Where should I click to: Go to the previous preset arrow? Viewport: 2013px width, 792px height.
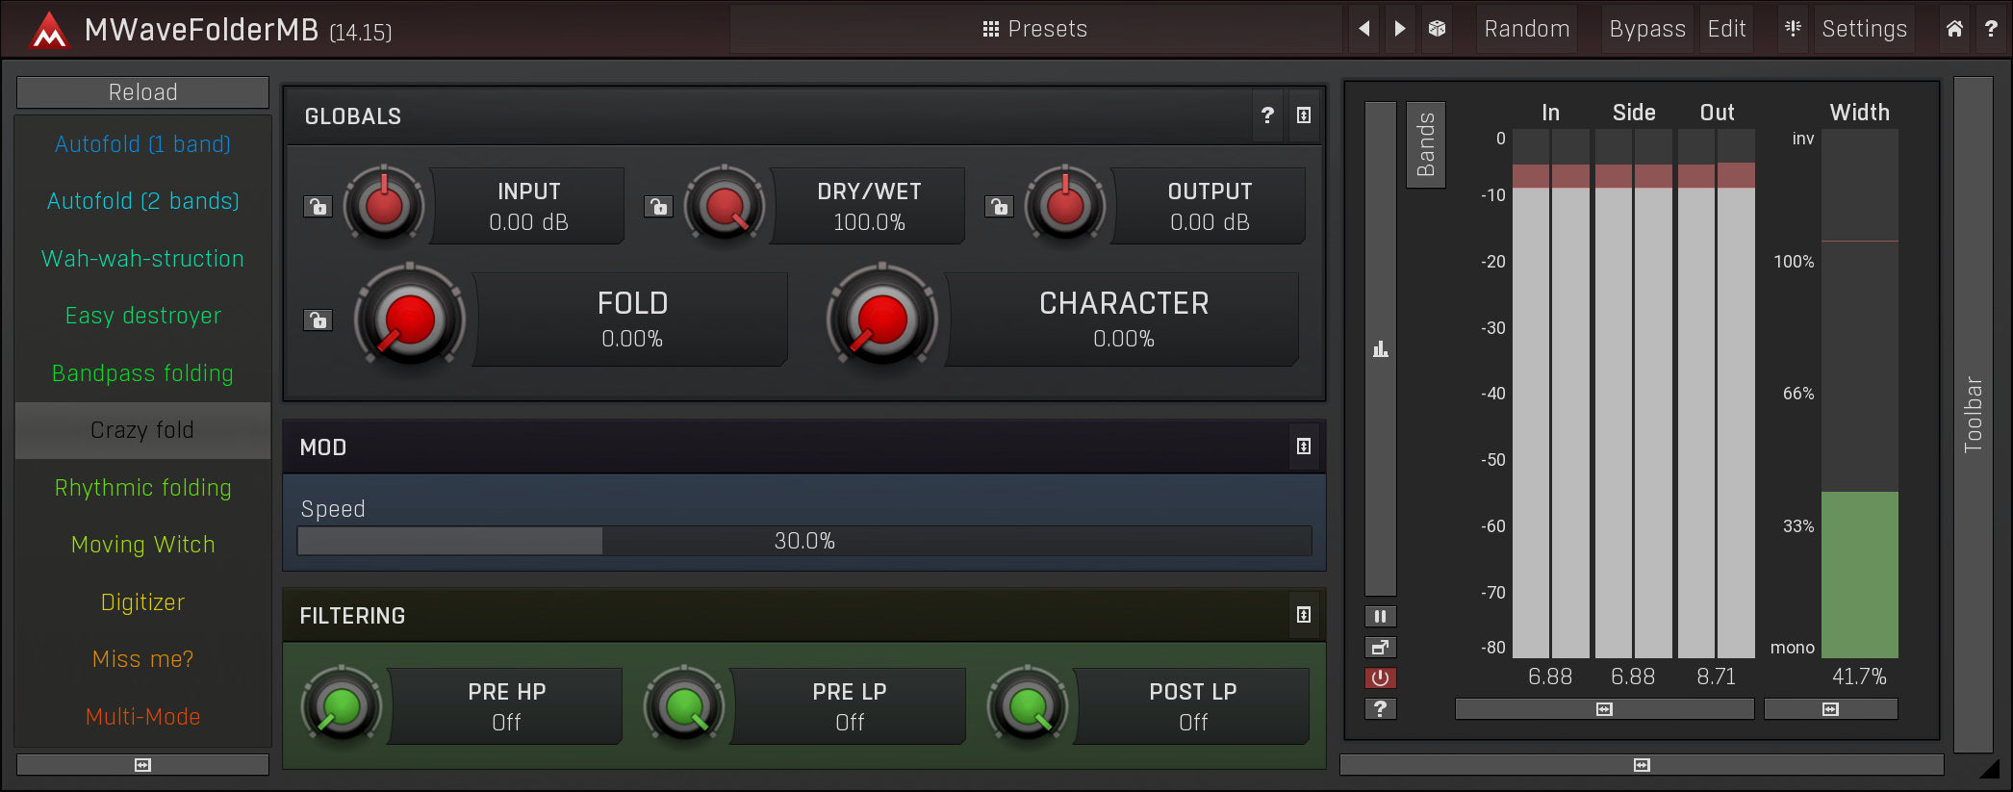click(1363, 29)
